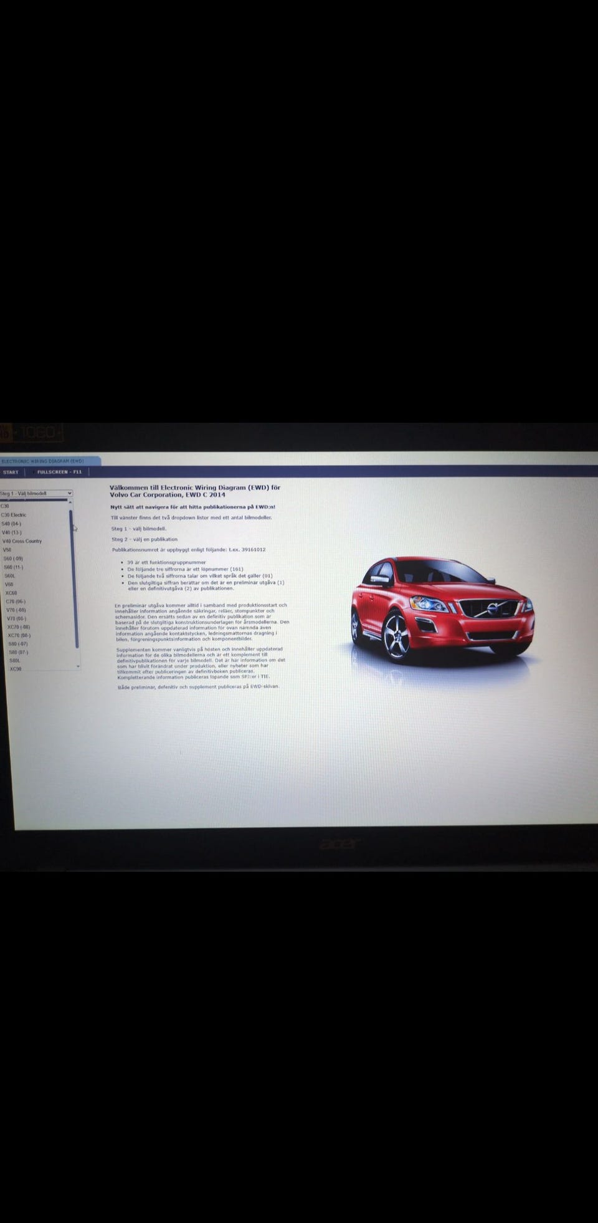
Task: Open the 'Steg 1 - Välj bilmodell' dropdown
Action: click(36, 493)
